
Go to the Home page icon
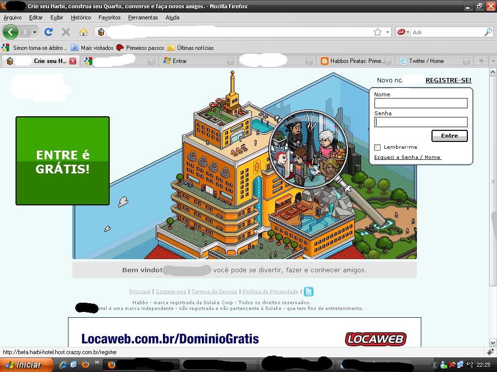[x=83, y=32]
